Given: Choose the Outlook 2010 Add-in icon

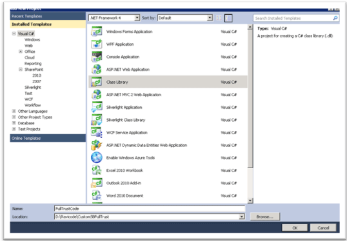Looking at the screenshot, I should 97,182.
